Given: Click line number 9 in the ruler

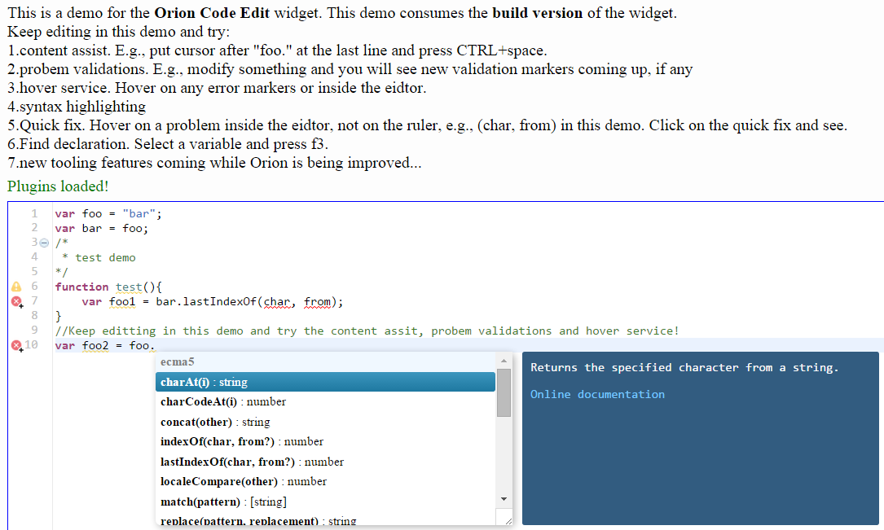Looking at the screenshot, I should 34,330.
